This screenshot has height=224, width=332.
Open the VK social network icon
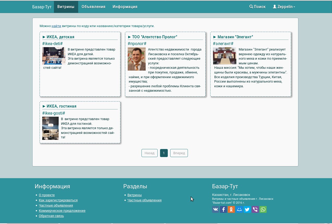[x=216, y=209]
